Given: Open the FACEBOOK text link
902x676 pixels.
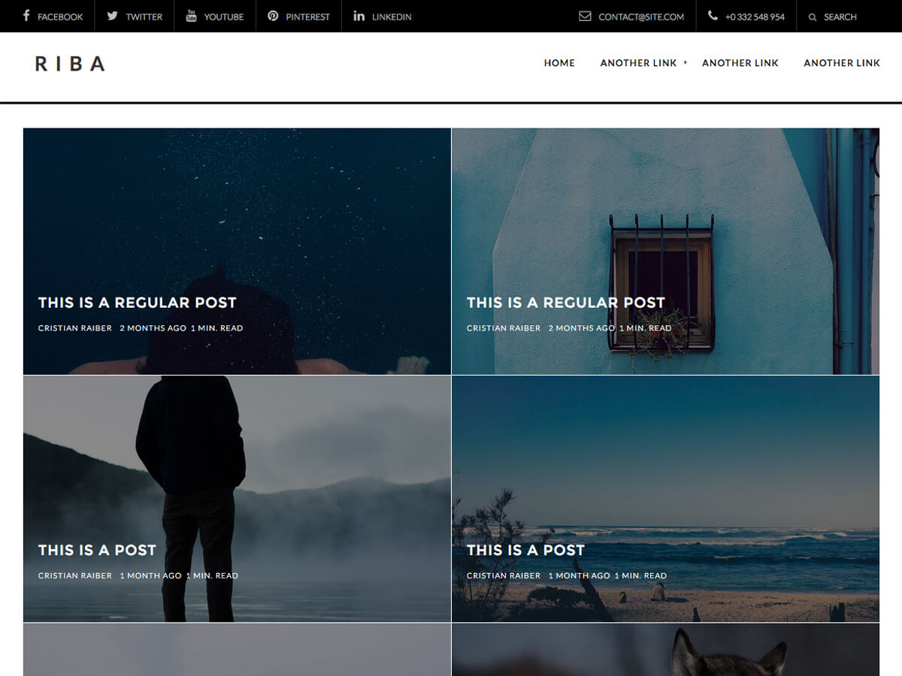Looking at the screenshot, I should [60, 17].
